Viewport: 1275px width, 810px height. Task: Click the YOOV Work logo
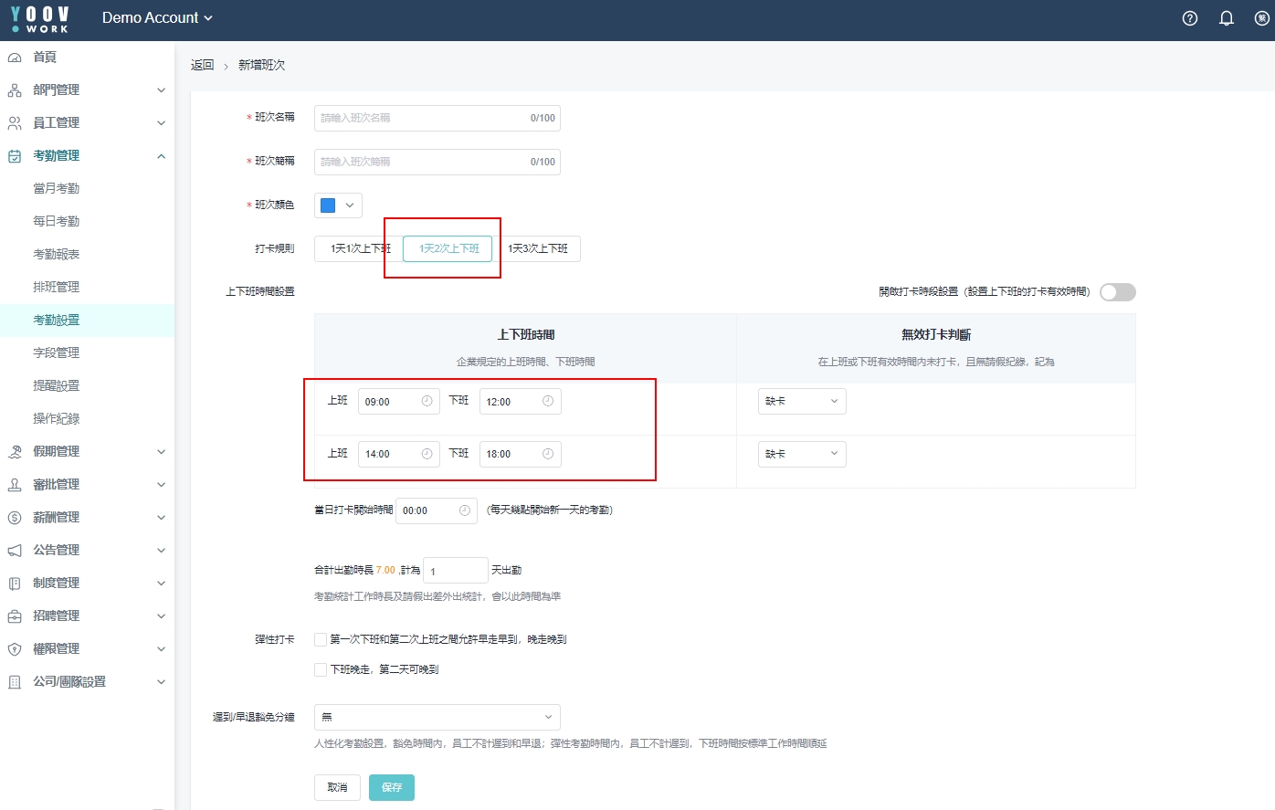click(x=39, y=19)
